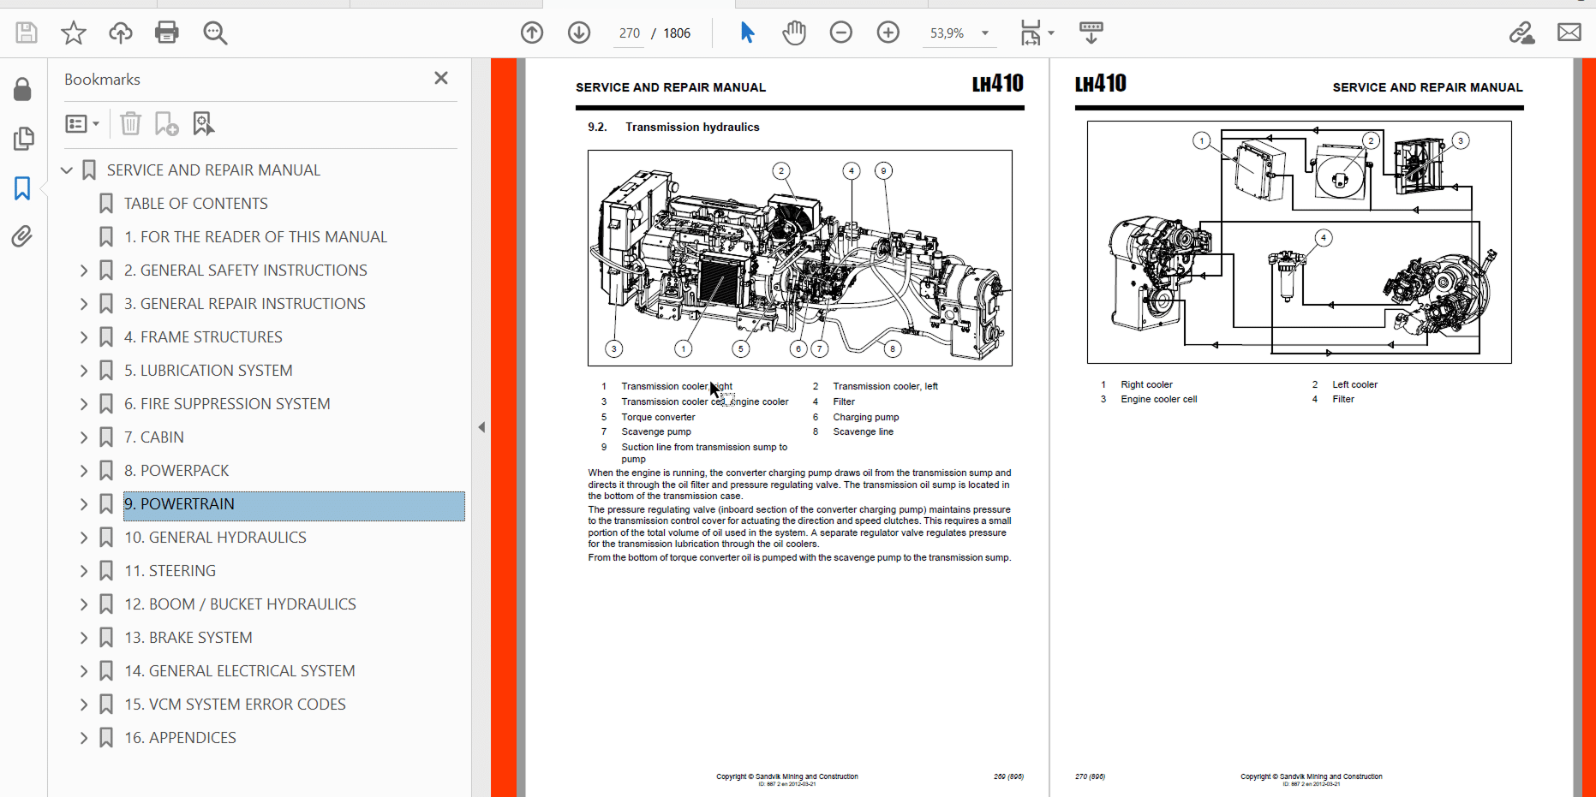This screenshot has width=1596, height=797.
Task: Expand 4. FRAME STRUCTURES bookmark
Action: tap(84, 337)
